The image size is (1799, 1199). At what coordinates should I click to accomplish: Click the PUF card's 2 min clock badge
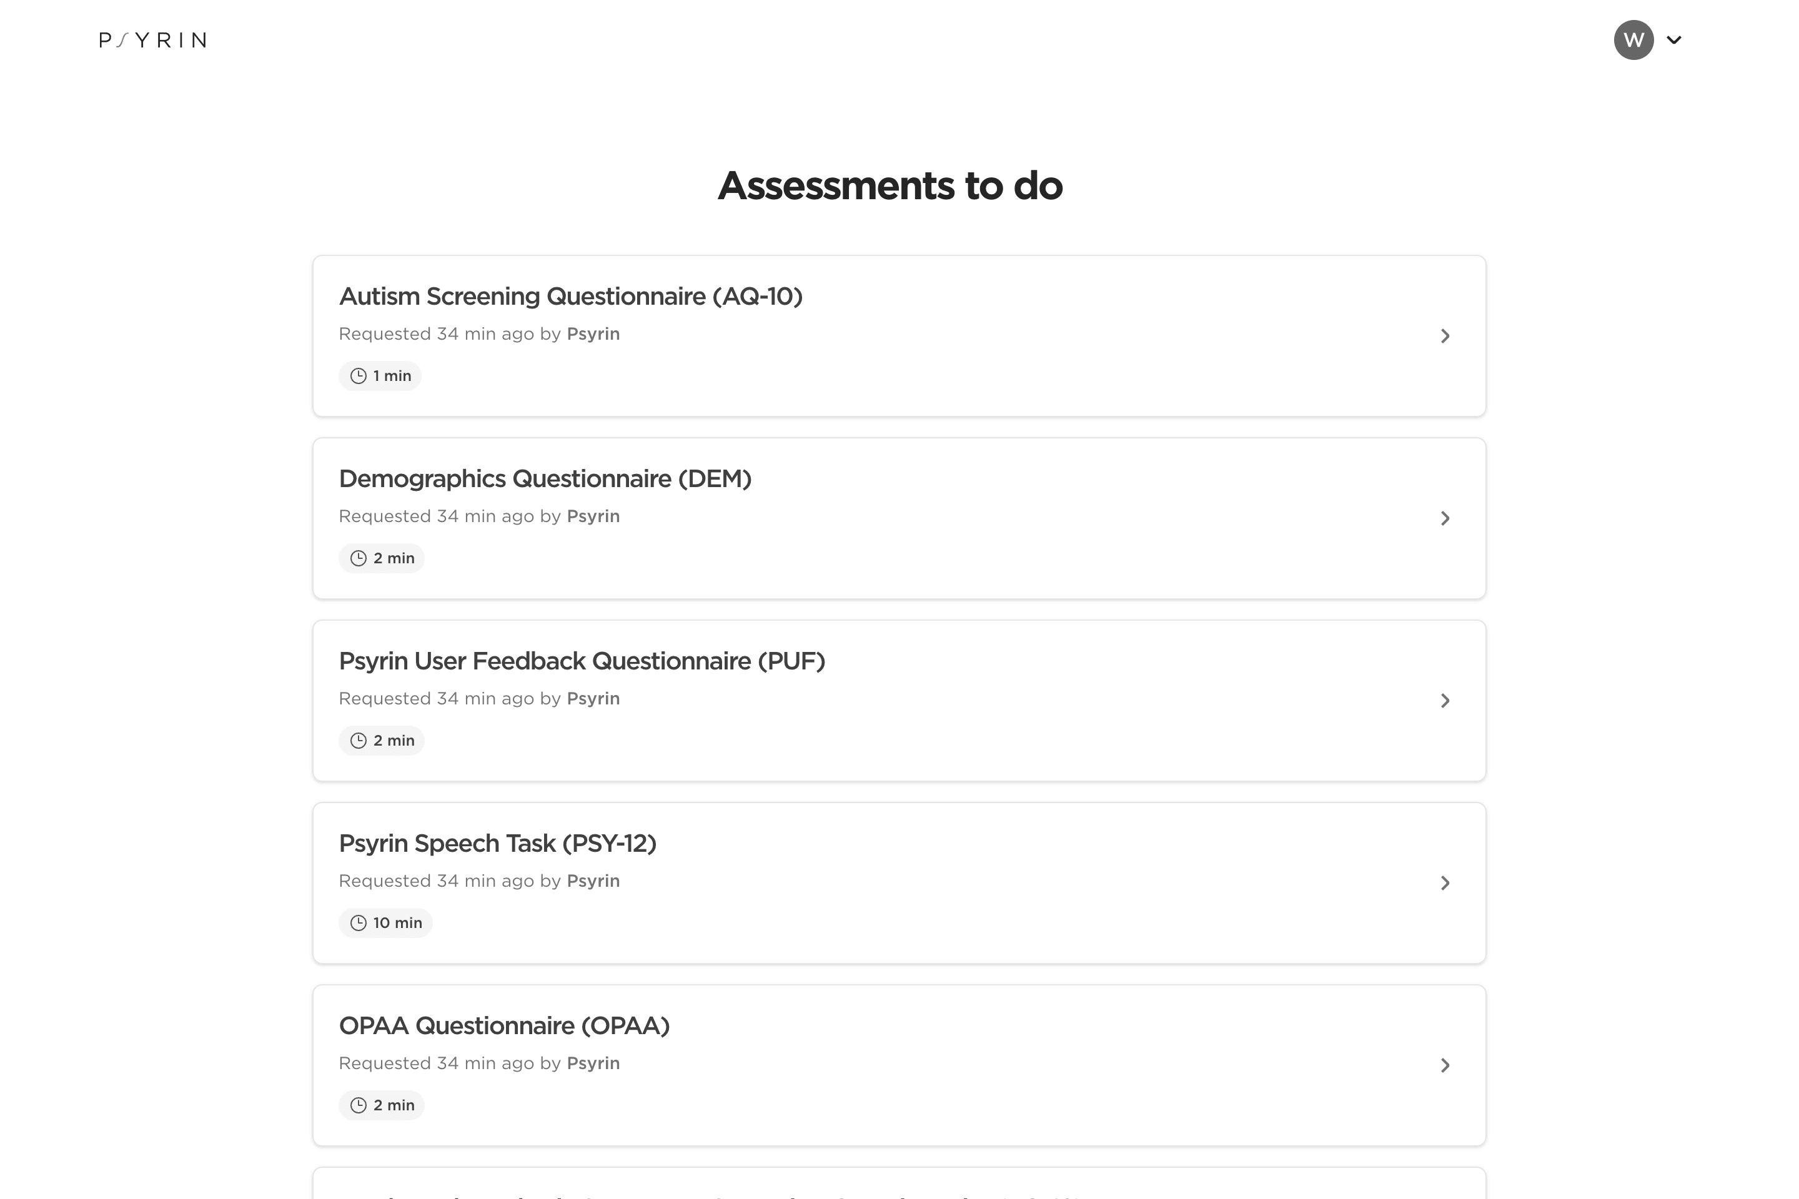[382, 740]
